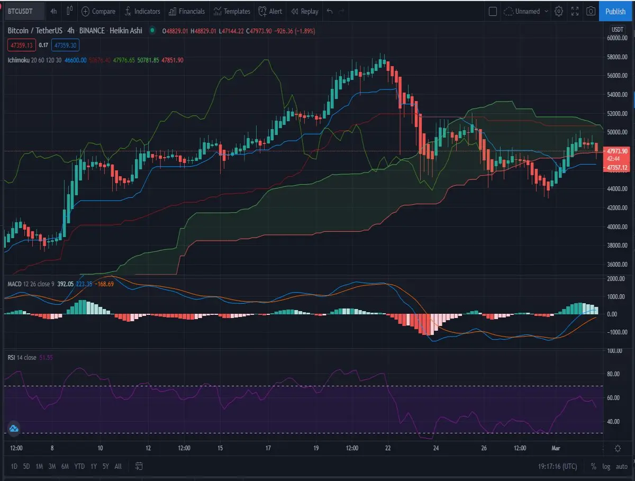This screenshot has width=635, height=481.
Task: Click the RSI value 51.55
Action: point(46,358)
